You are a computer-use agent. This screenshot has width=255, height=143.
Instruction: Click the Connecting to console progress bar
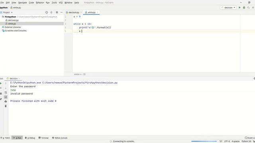click(204, 141)
